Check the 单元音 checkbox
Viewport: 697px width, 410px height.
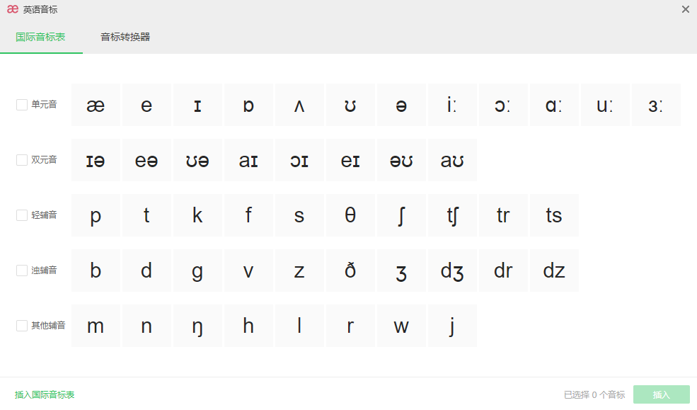point(22,105)
